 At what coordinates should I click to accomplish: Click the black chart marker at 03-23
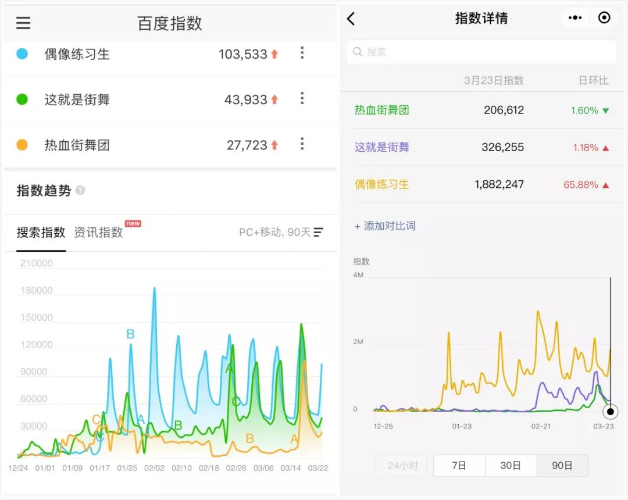click(610, 412)
